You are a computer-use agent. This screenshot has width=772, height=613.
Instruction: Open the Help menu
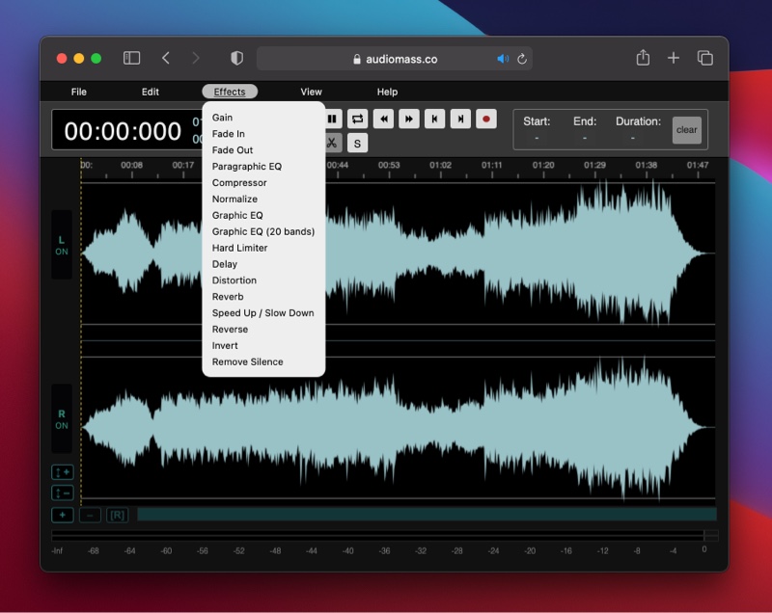[x=388, y=92]
